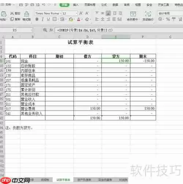Click the note 注:负数为贷方
This screenshot has height=184, width=183.
(19, 128)
